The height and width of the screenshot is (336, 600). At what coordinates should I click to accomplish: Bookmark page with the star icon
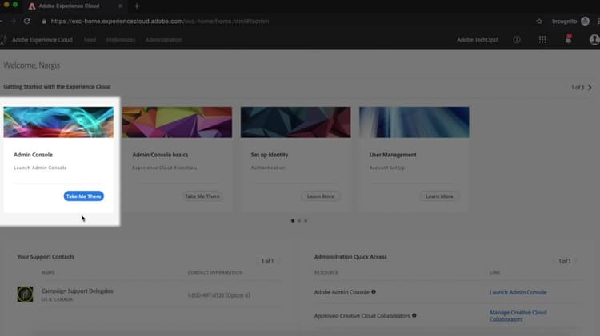539,22
